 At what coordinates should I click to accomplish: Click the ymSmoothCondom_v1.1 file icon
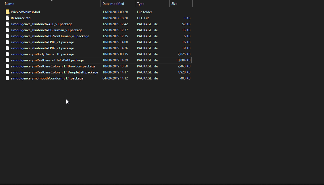[x=7, y=78]
